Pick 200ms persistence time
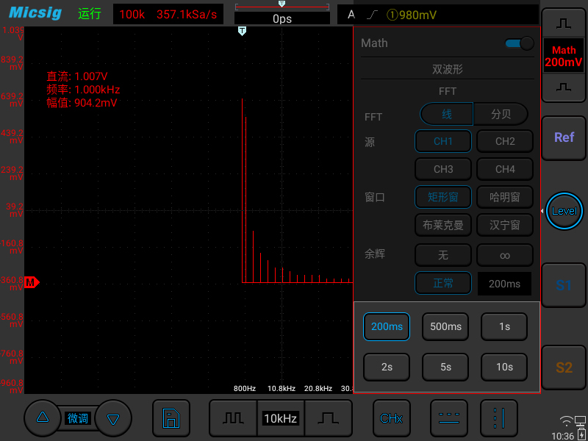 tap(387, 326)
